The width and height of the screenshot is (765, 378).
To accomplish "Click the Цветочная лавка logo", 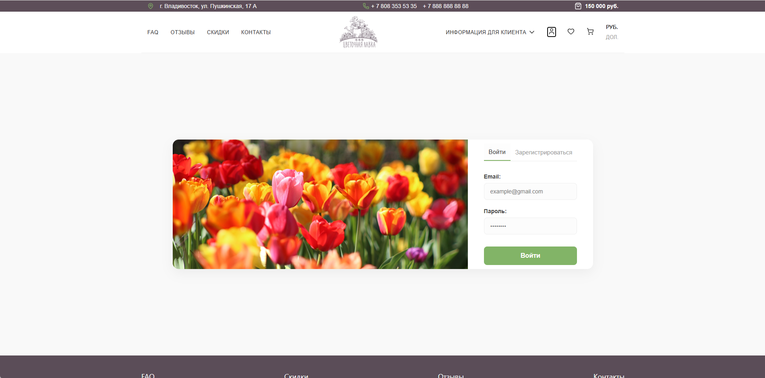I will (358, 32).
